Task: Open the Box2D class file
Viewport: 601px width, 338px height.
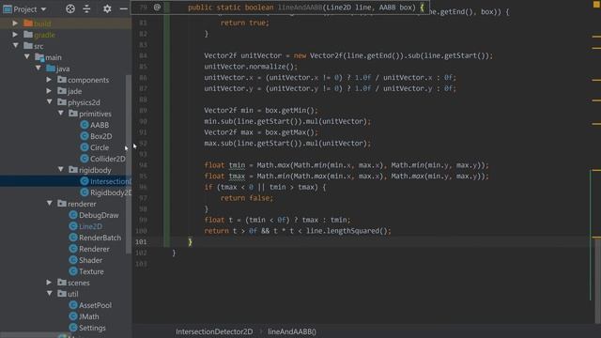Action: point(101,136)
